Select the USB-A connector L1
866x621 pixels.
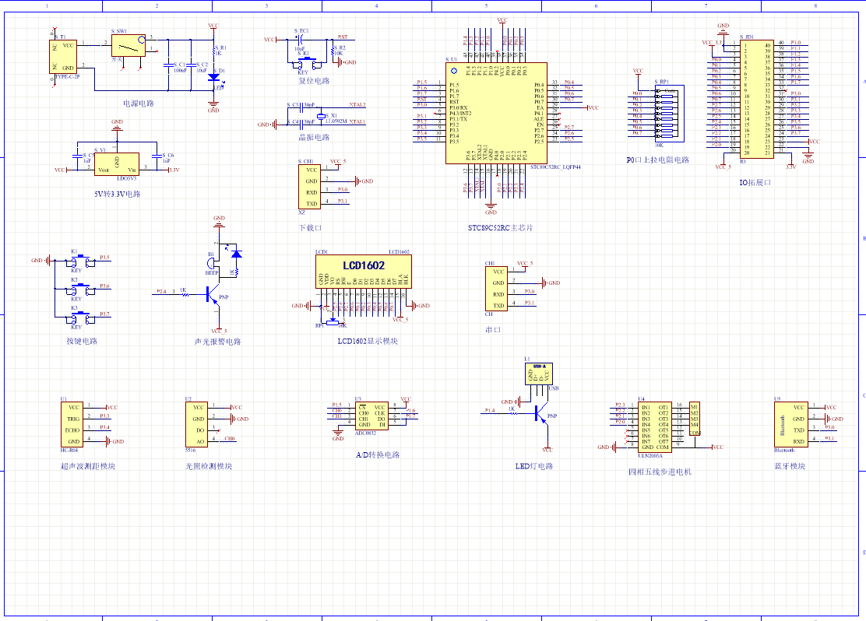point(538,374)
